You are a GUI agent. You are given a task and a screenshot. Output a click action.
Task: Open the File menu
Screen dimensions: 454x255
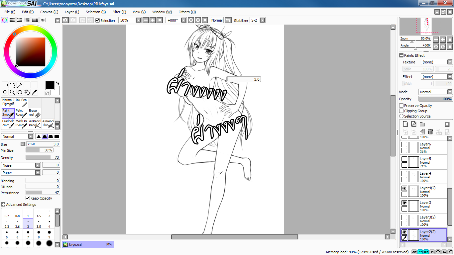pyautogui.click(x=10, y=12)
